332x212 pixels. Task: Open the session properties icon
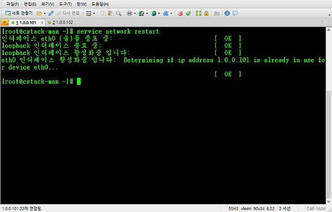click(89, 13)
